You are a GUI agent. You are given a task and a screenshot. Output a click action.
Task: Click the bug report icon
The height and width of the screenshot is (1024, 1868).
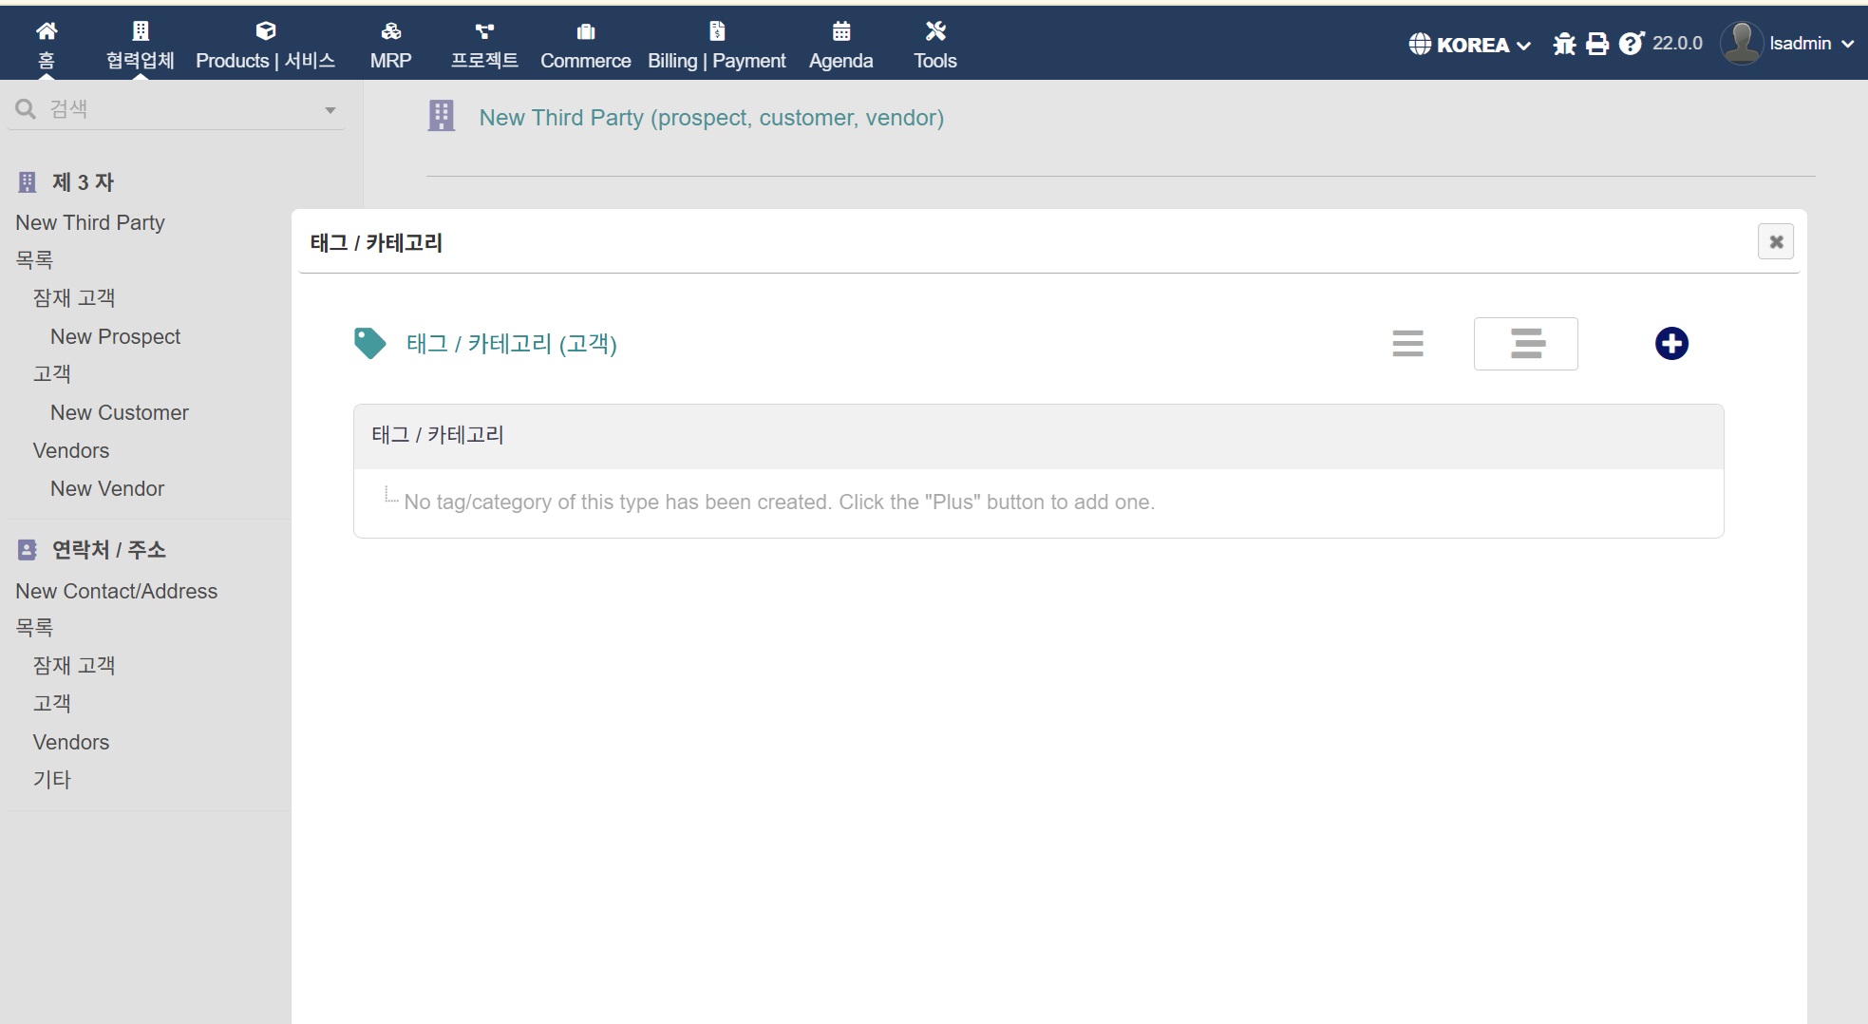click(1564, 44)
